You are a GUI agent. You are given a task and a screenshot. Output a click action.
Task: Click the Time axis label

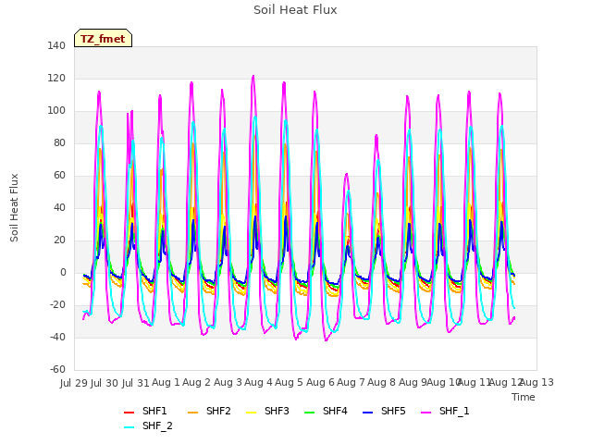coord(524,397)
